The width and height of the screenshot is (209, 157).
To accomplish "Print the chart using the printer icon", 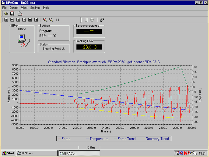I will point(20,14).
